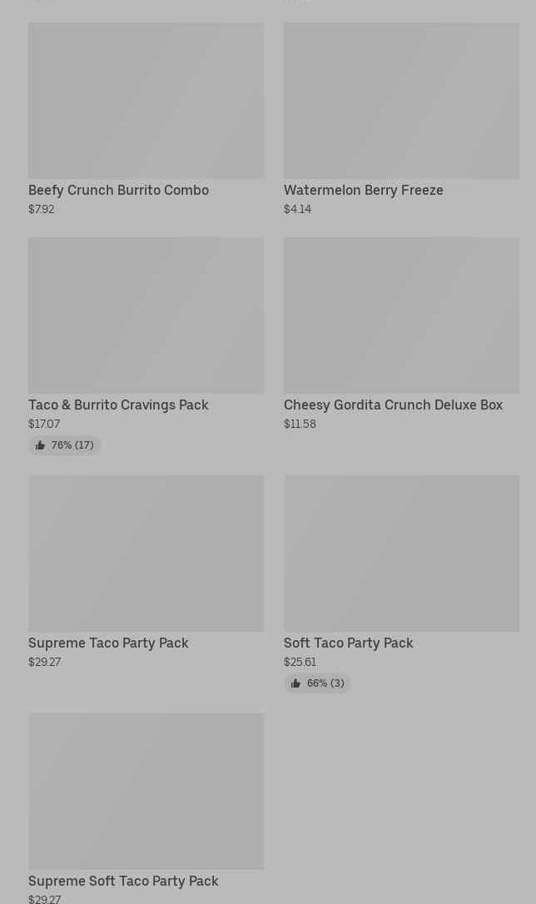Open Supreme Soft Taco Party Pack title
This screenshot has height=904, width=536.
click(x=123, y=881)
